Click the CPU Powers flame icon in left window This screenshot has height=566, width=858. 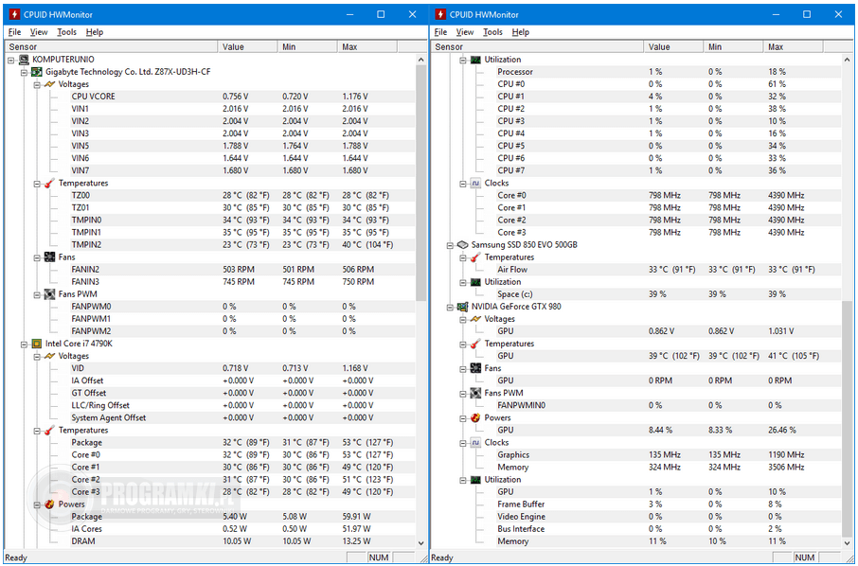(50, 504)
